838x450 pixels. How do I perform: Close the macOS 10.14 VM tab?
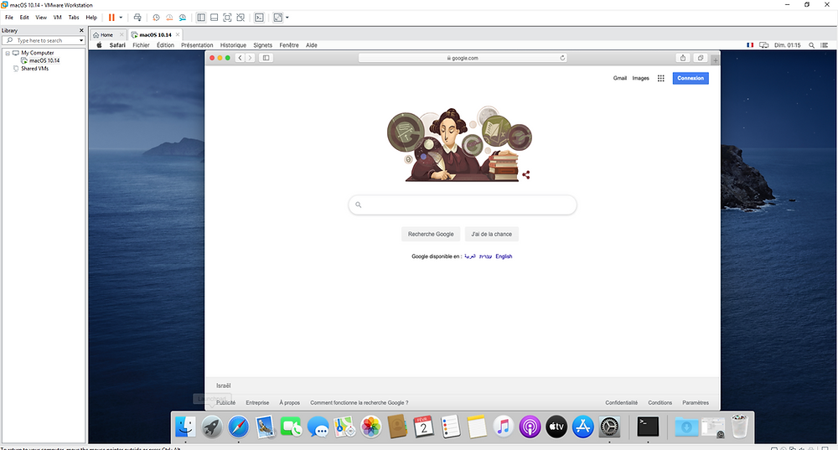(x=178, y=34)
